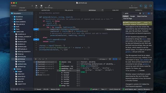
Task: Open Run Settings wrench icon
Action: pyautogui.click(x=49, y=6)
